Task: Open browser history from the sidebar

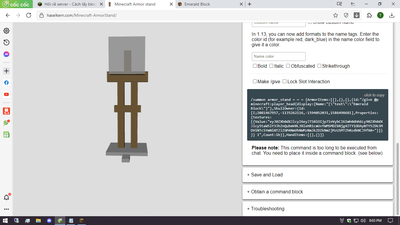Action: click(x=6, y=42)
